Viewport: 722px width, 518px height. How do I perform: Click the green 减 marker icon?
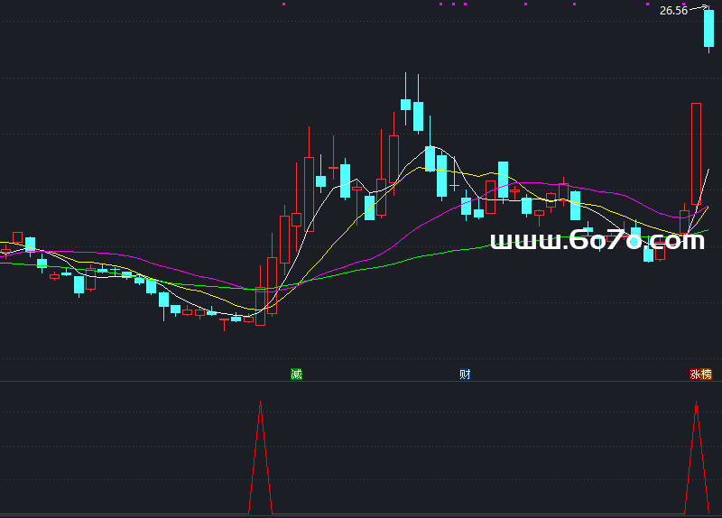296,375
